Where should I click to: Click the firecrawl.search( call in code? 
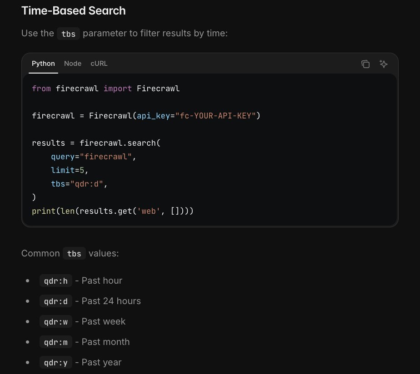tap(120, 143)
